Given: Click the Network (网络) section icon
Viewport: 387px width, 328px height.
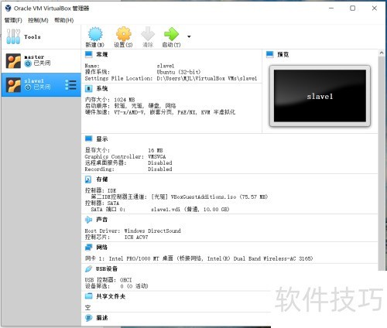Looking at the screenshot, I should pyautogui.click(x=88, y=248).
